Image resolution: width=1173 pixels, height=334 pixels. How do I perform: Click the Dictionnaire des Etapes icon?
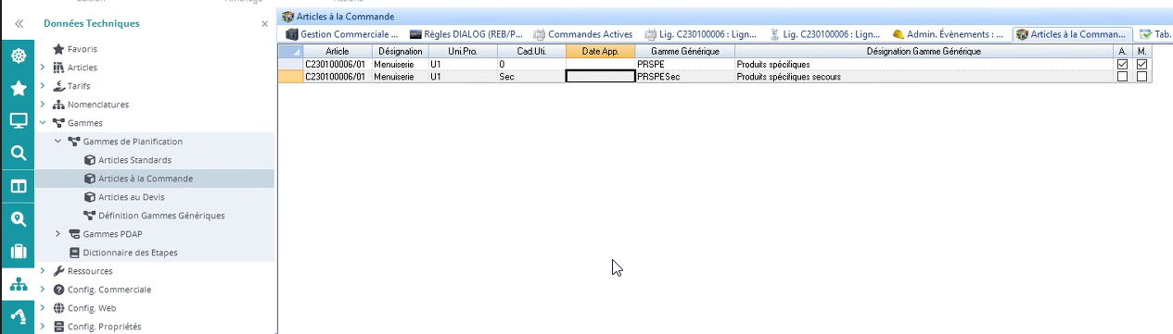pyautogui.click(x=74, y=253)
